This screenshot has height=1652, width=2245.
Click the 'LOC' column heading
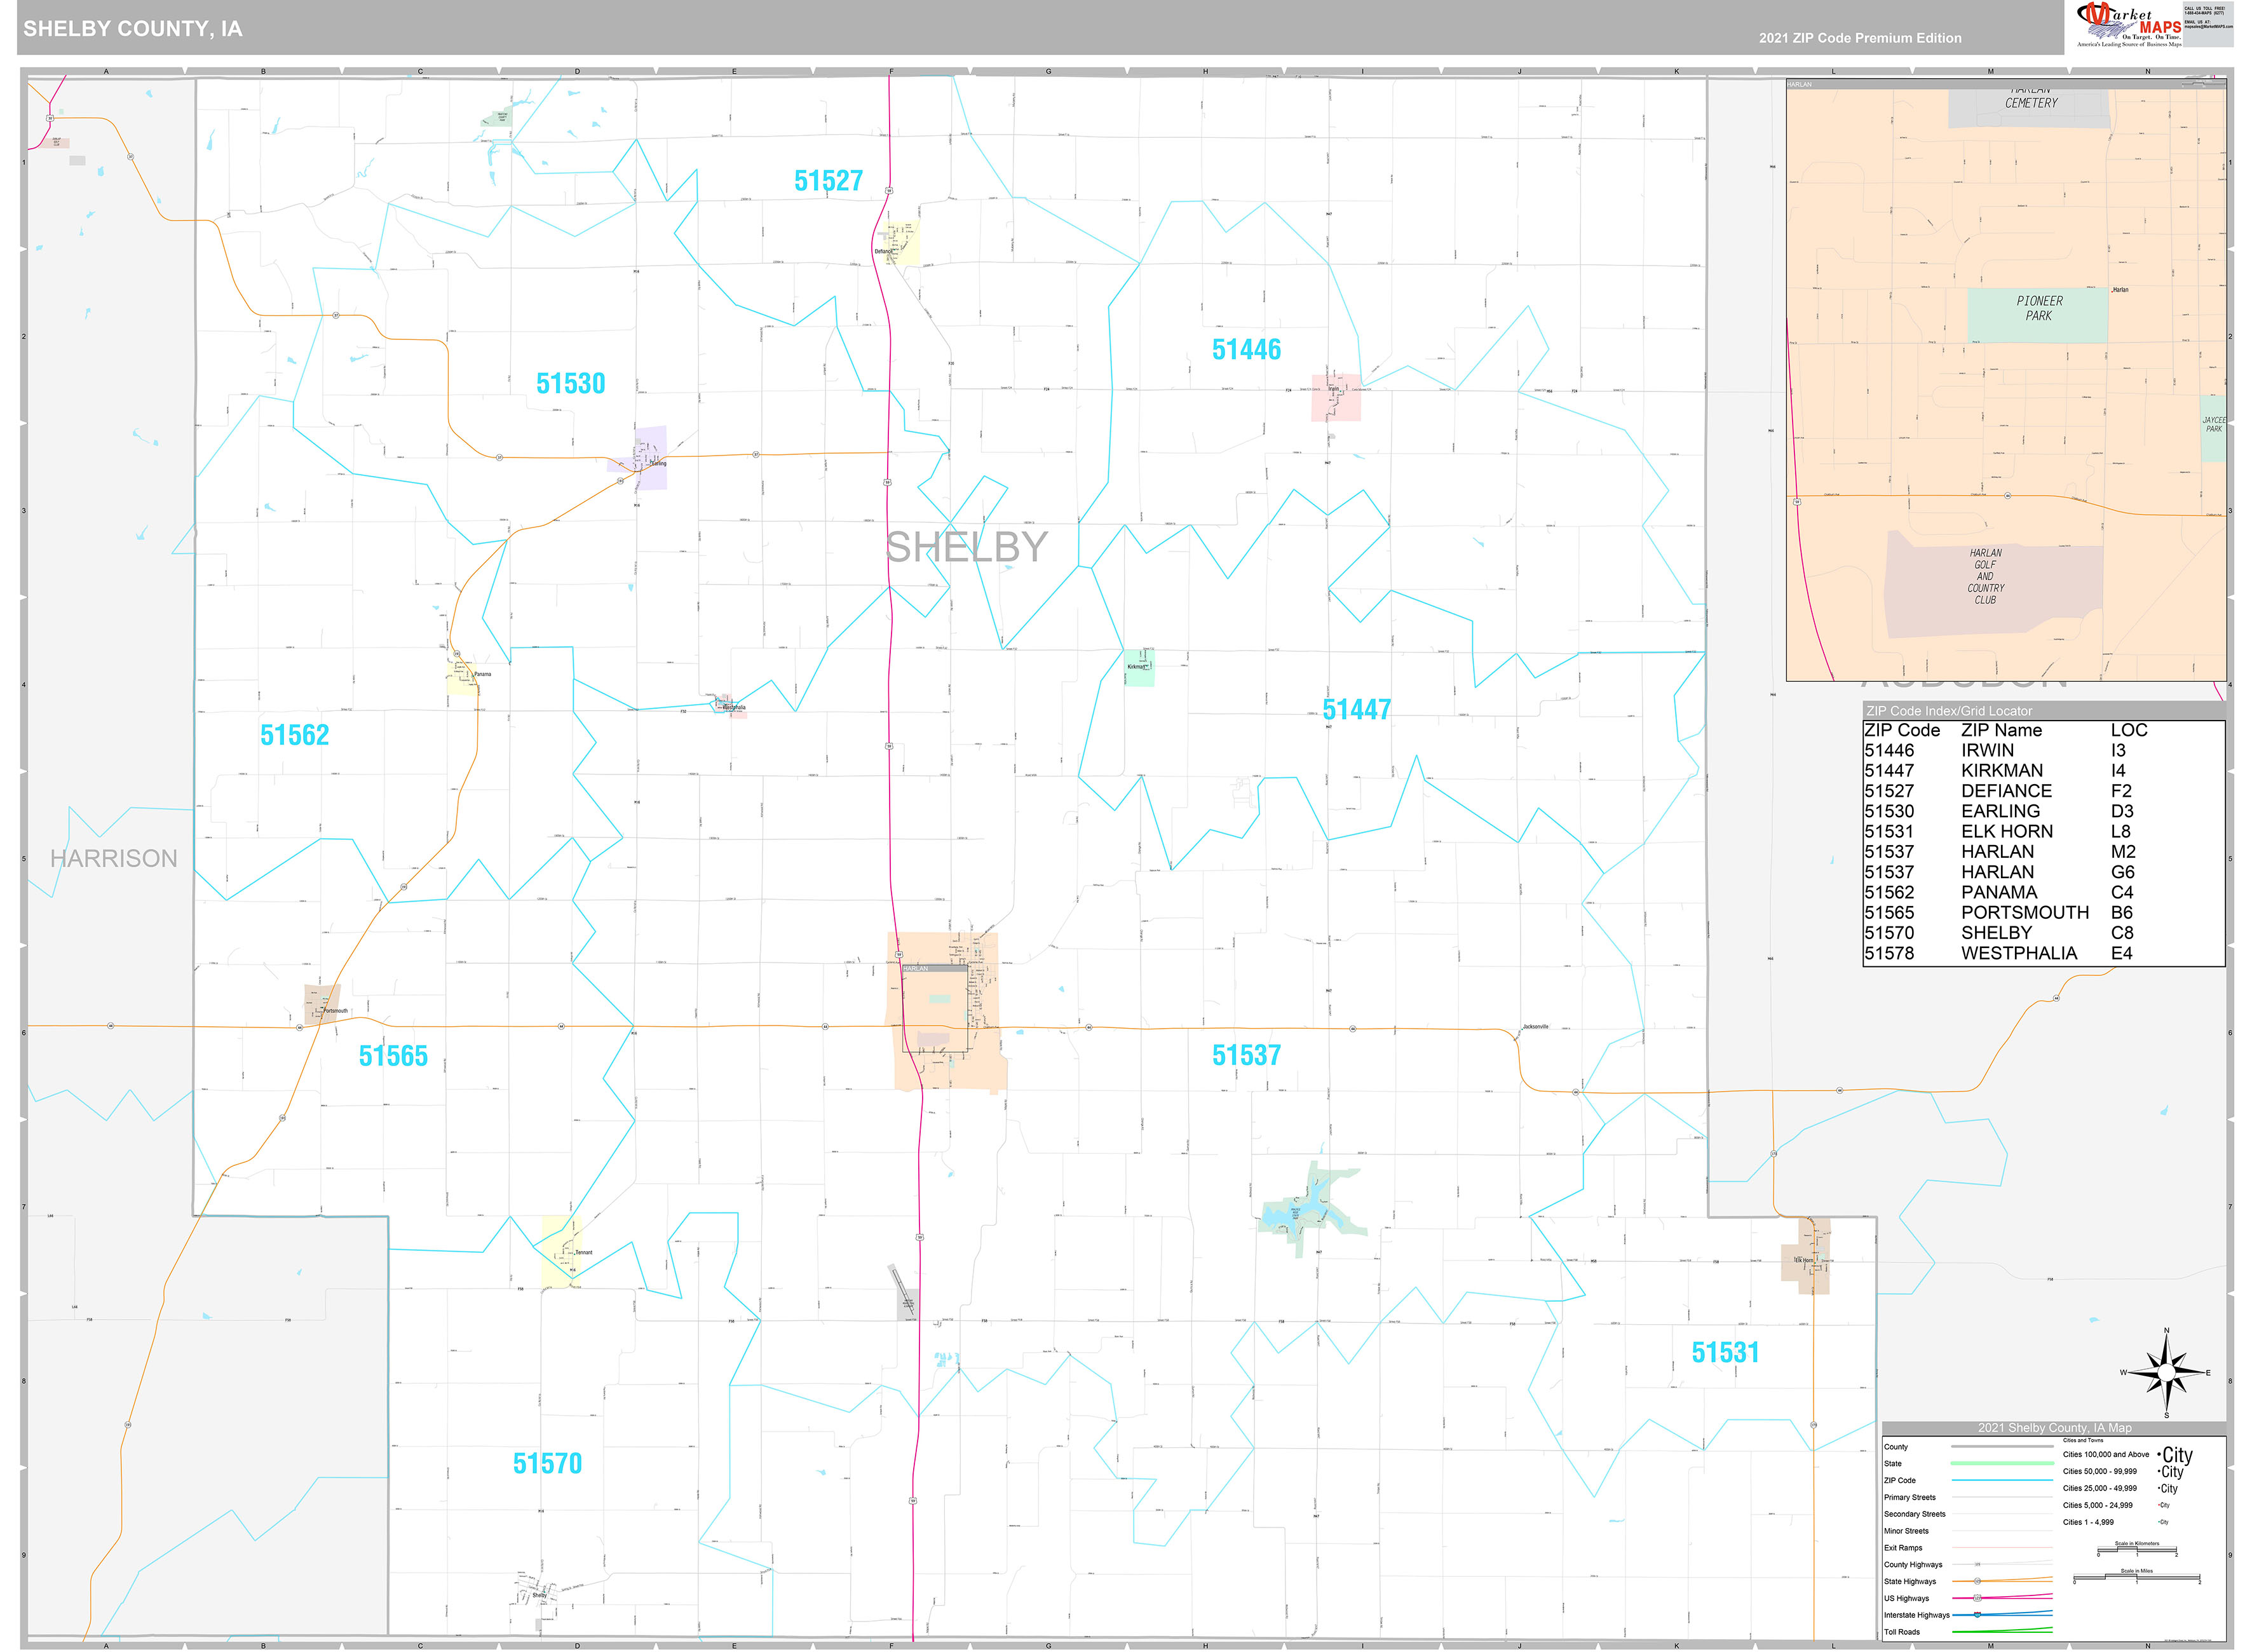click(2129, 731)
